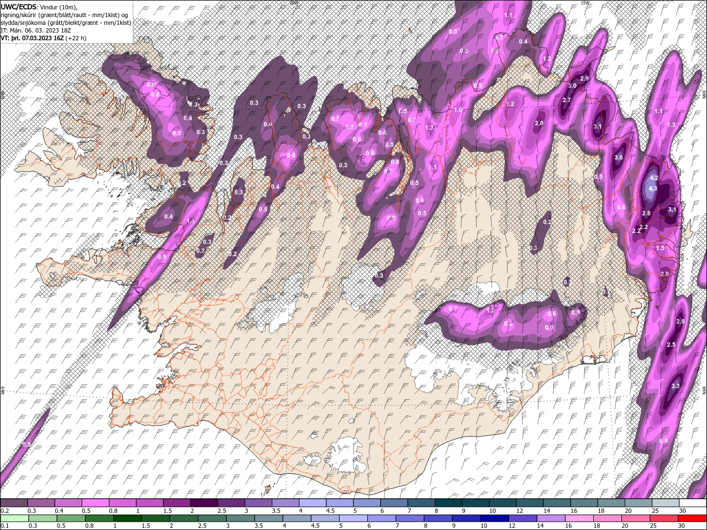Click the UWC/ECDS title in the header
Viewport: 707px width, 530px height.
[x=18, y=7]
